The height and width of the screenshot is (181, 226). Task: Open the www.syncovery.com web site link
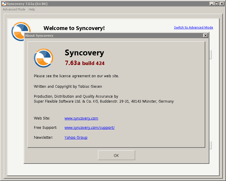click(x=81, y=118)
